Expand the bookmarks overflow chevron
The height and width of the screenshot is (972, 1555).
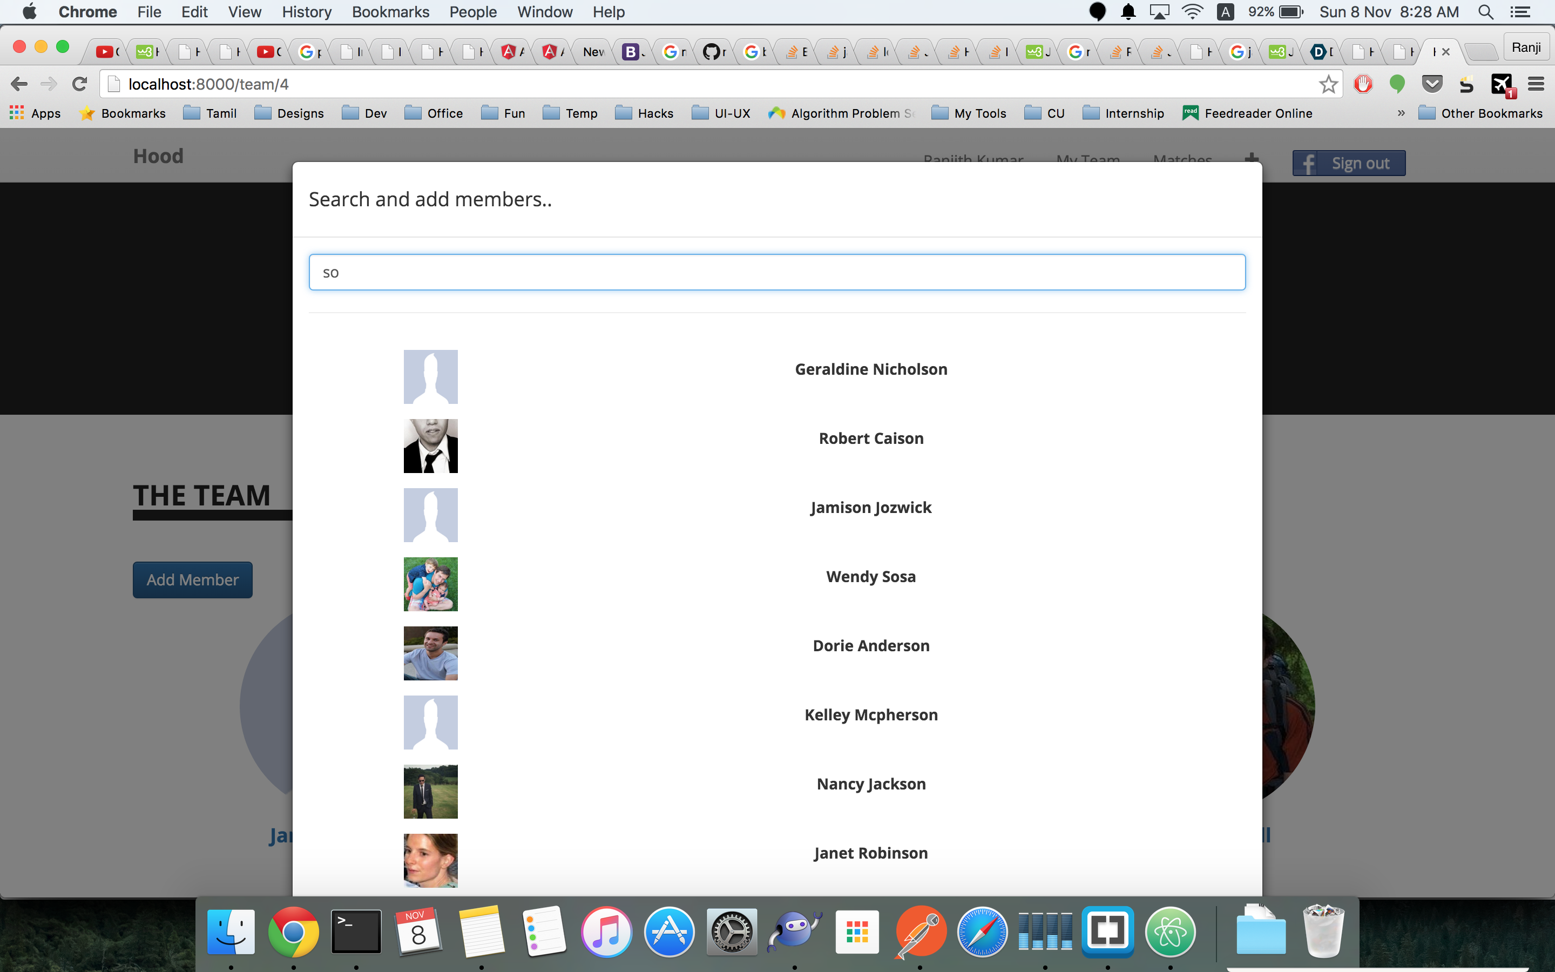click(x=1401, y=113)
